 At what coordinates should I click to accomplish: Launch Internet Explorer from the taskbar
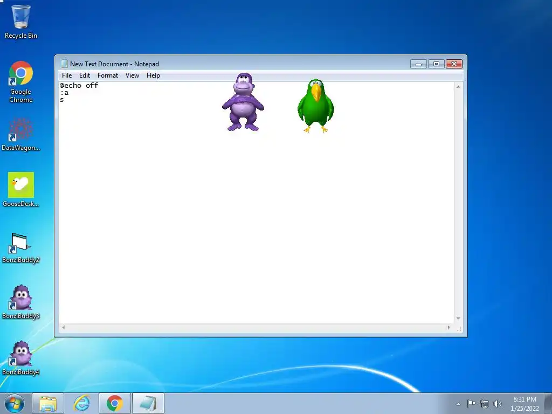pos(81,403)
